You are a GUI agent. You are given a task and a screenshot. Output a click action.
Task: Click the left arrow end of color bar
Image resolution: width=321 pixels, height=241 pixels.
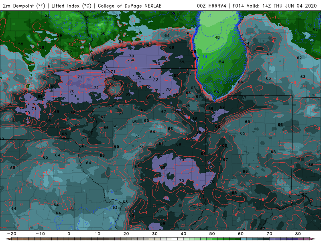point(8,239)
